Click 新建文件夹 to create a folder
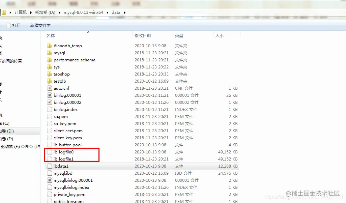Image resolution: width=346 pixels, height=203 pixels. (40, 25)
